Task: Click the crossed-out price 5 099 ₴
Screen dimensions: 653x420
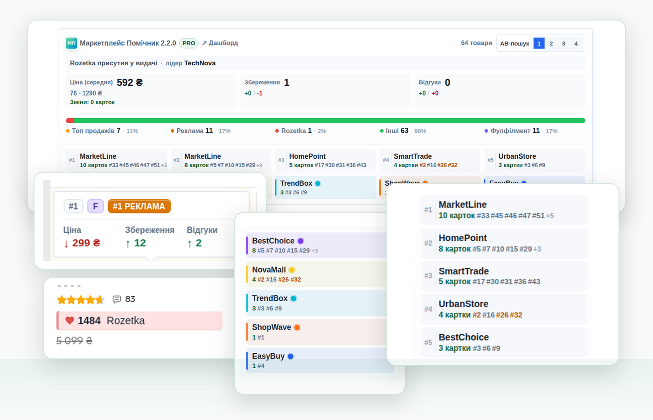Action: 74,341
